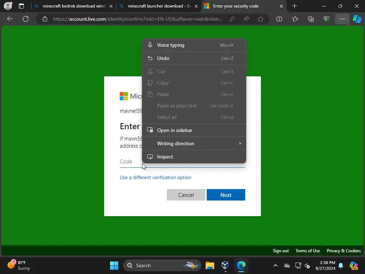Open the Sign out footer link
Screen dimensions: 365x274
281,251
